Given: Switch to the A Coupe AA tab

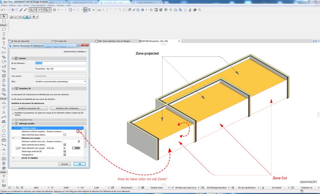Looking at the screenshot, I should coord(61,41).
